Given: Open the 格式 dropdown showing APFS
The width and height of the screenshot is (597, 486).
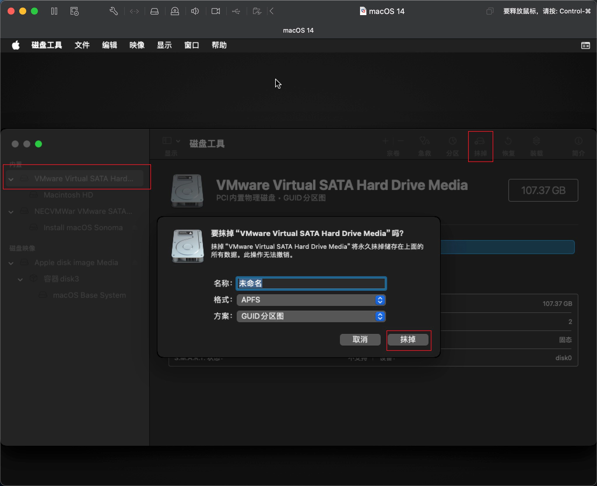Looking at the screenshot, I should tap(310, 300).
